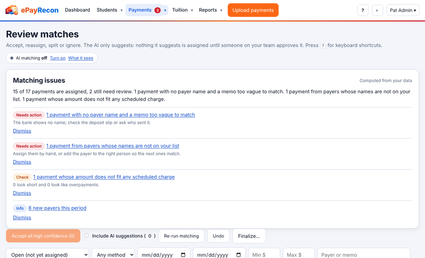Screen dimensions: 425x258
Task: Dismiss the no payer name issue
Action: [22, 131]
